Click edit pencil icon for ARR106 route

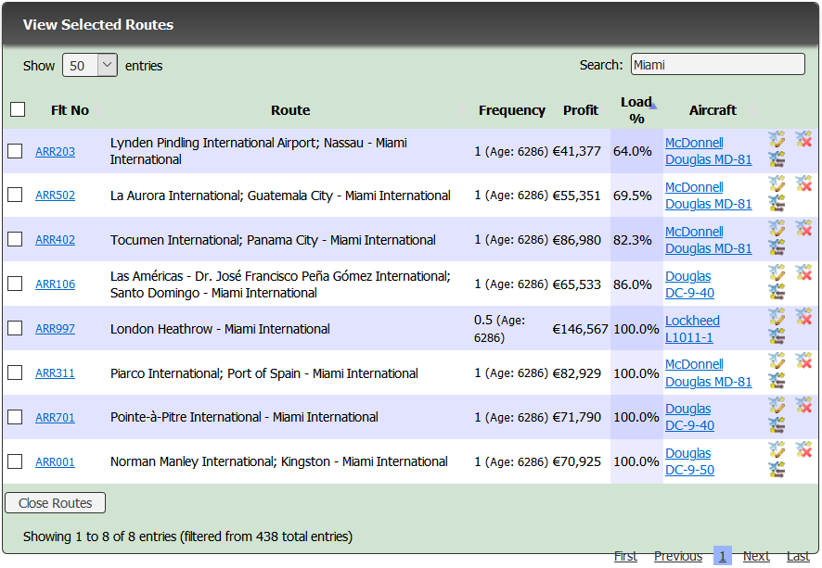(777, 273)
